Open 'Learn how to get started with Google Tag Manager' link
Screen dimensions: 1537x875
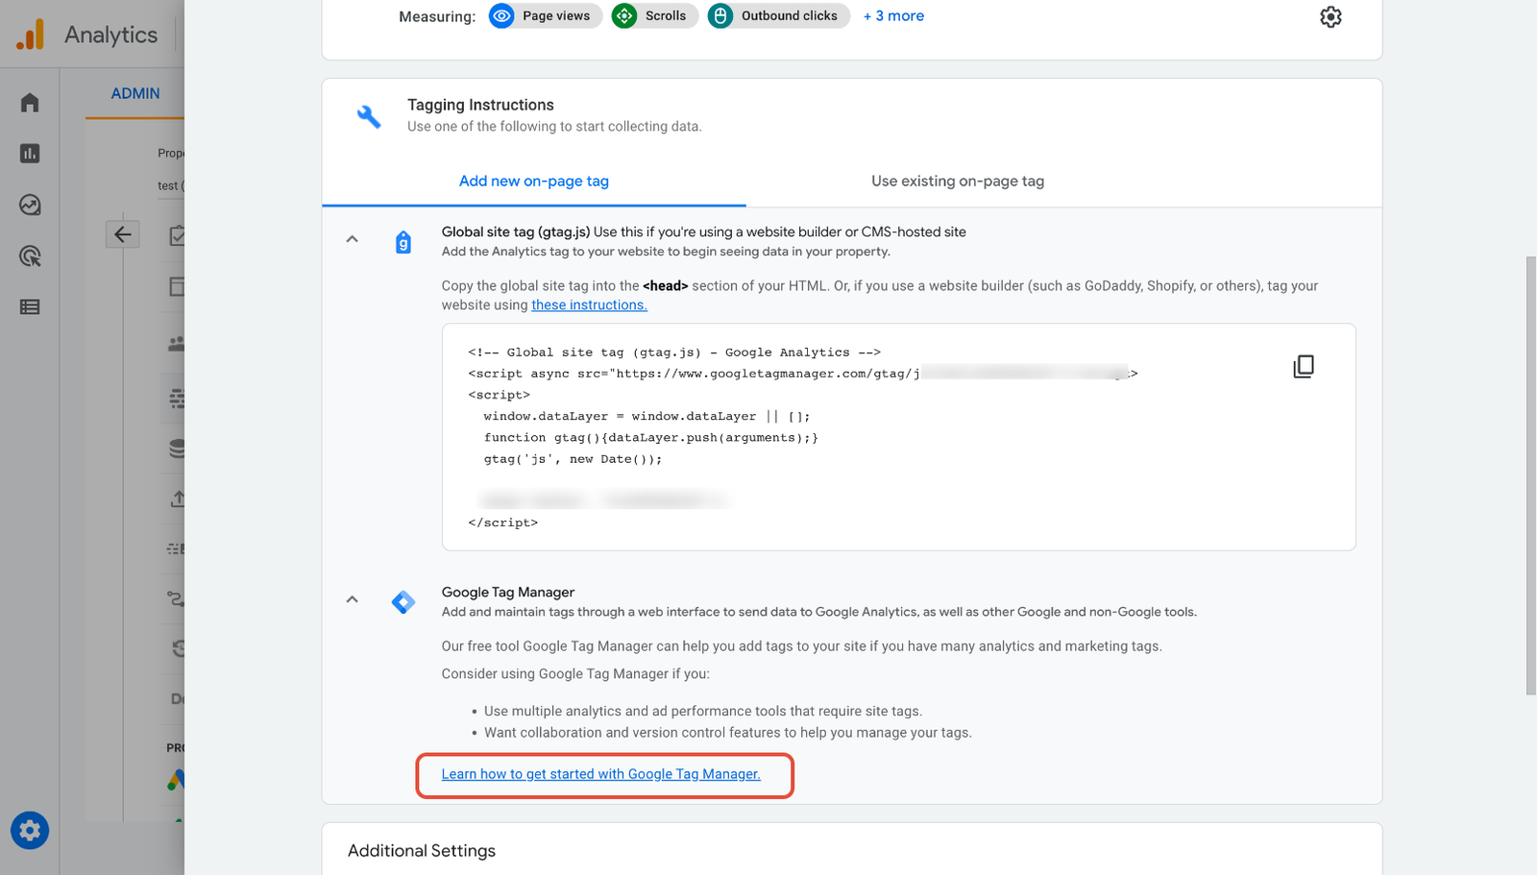tap(600, 774)
